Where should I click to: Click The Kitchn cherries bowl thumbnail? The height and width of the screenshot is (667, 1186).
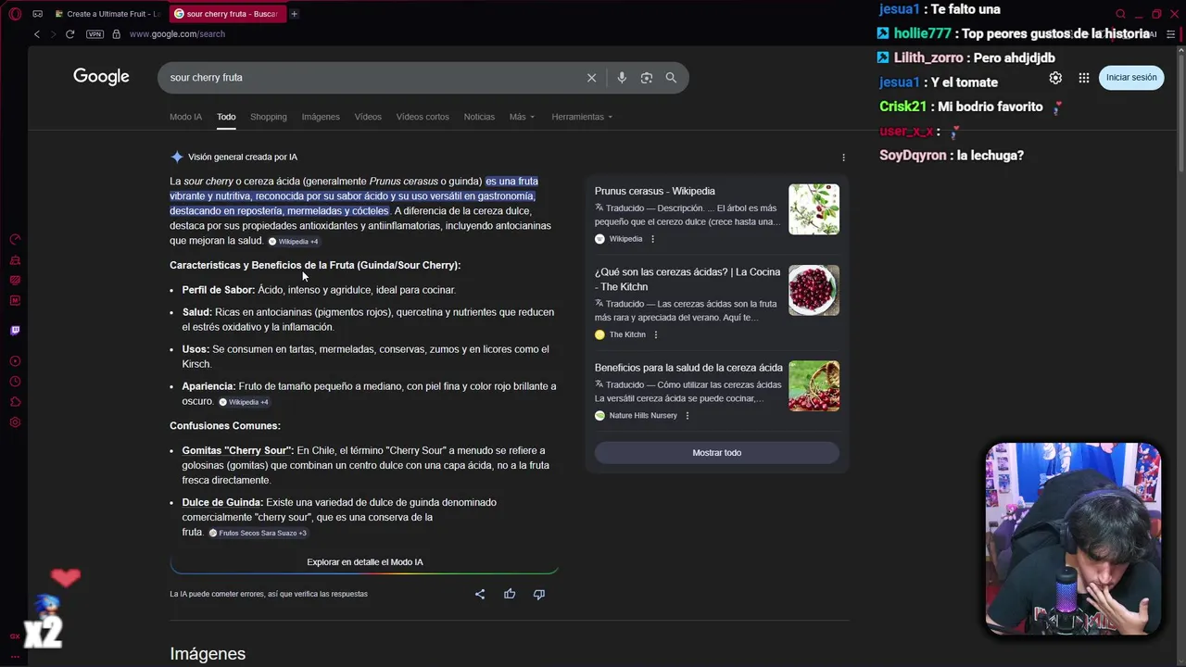[x=814, y=291]
